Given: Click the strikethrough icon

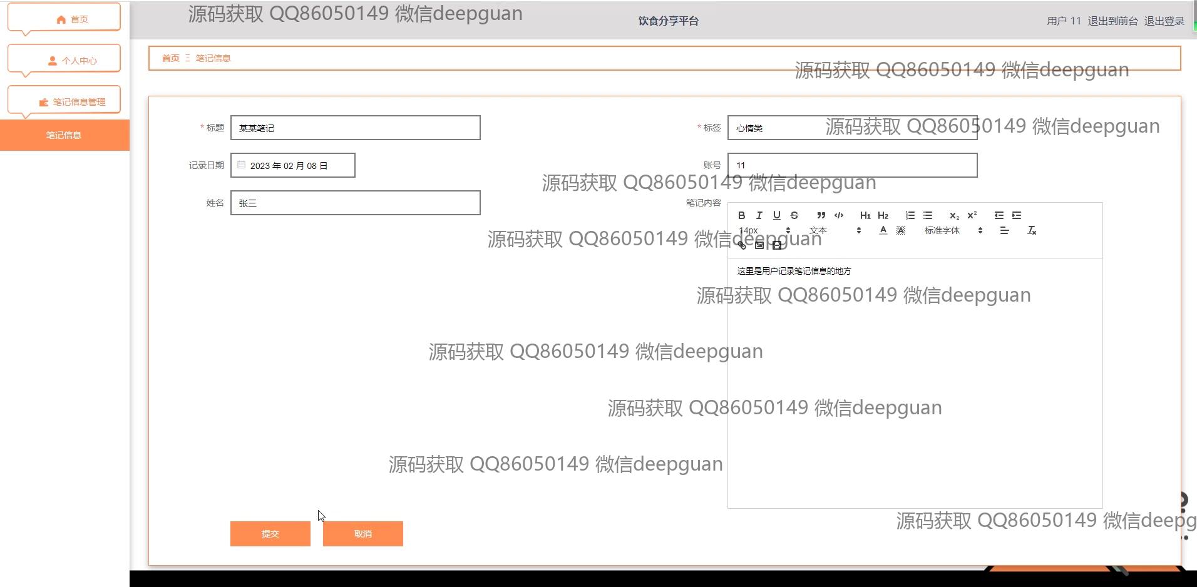Looking at the screenshot, I should pyautogui.click(x=794, y=215).
